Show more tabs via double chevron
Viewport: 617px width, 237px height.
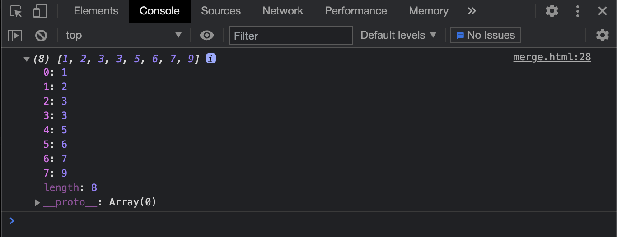[x=472, y=11]
